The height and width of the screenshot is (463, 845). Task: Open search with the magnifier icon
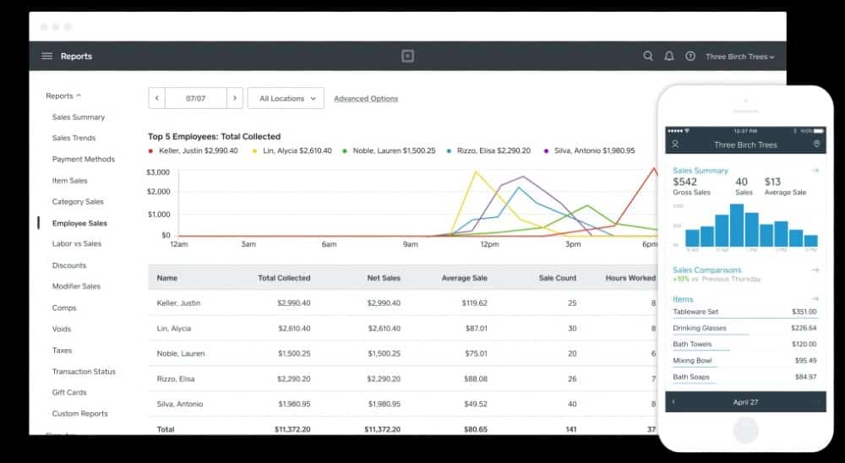(x=648, y=56)
